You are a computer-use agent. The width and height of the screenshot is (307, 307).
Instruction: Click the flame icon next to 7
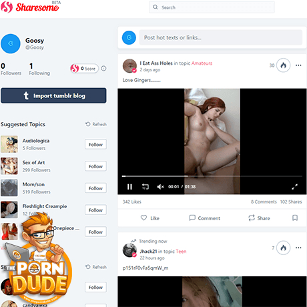click(x=283, y=248)
